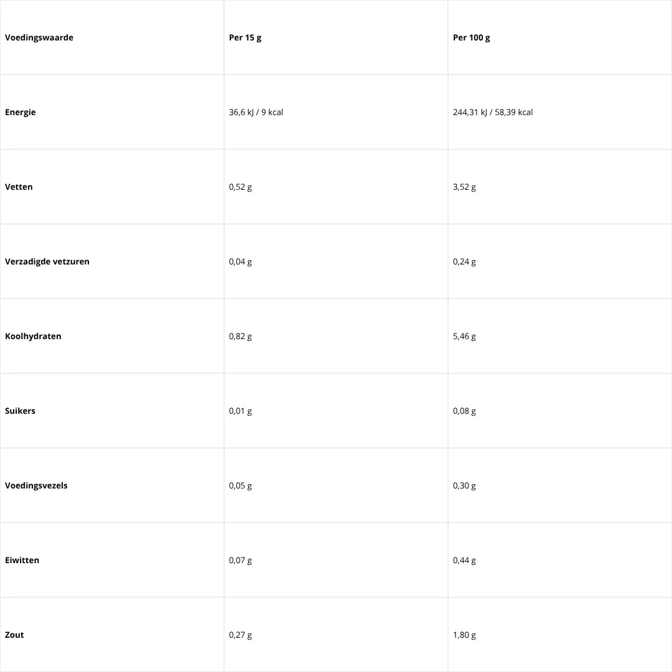This screenshot has height=672, width=672.
Task: Select the 0,08 g sugar value
Action: 464,411
